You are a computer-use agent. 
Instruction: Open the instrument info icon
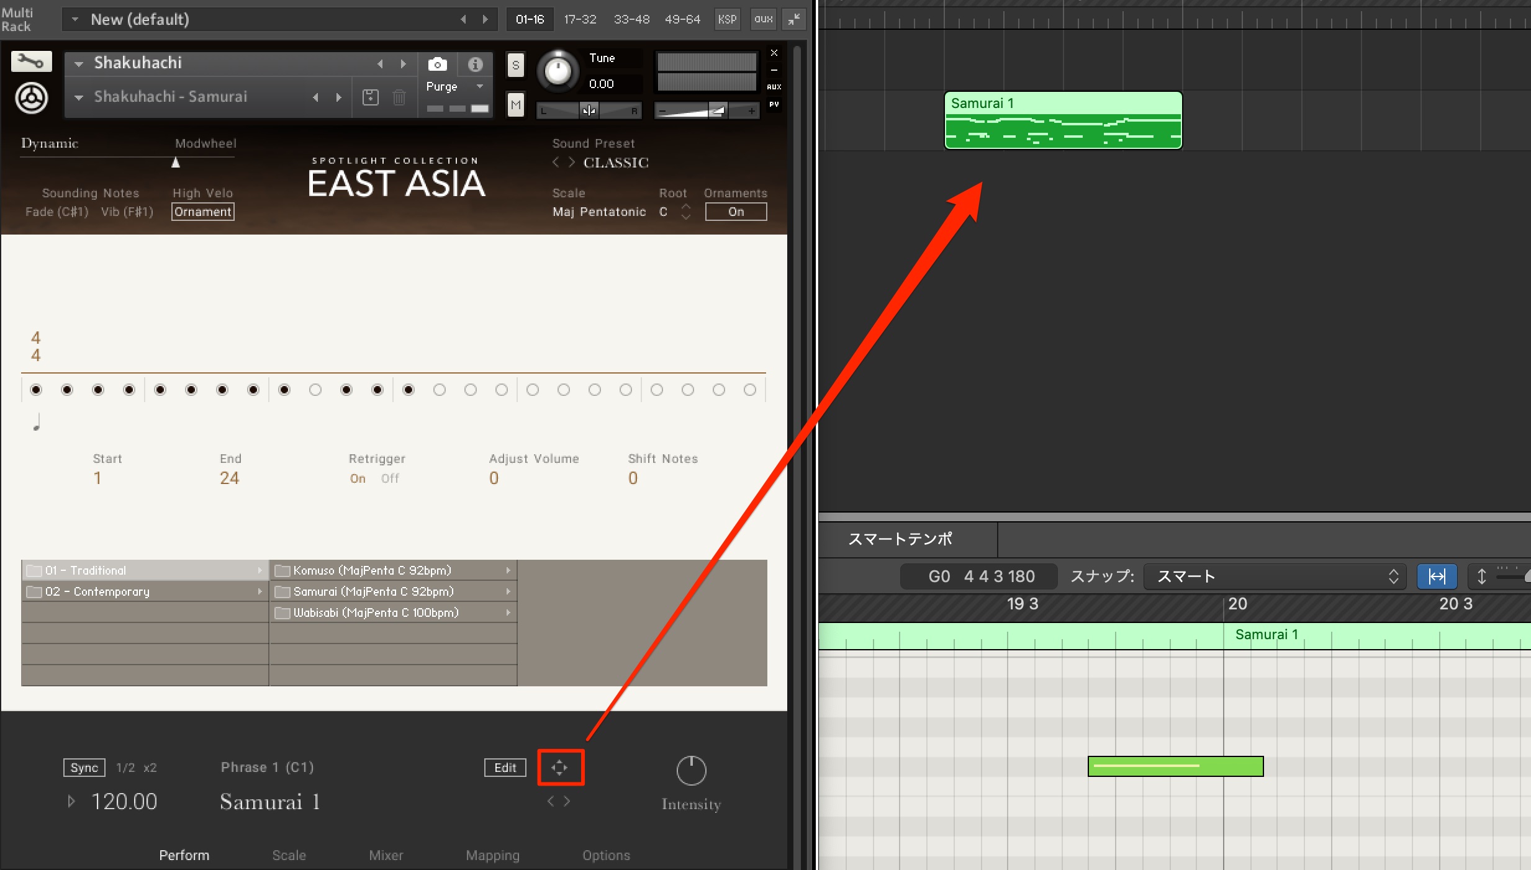pyautogui.click(x=475, y=64)
